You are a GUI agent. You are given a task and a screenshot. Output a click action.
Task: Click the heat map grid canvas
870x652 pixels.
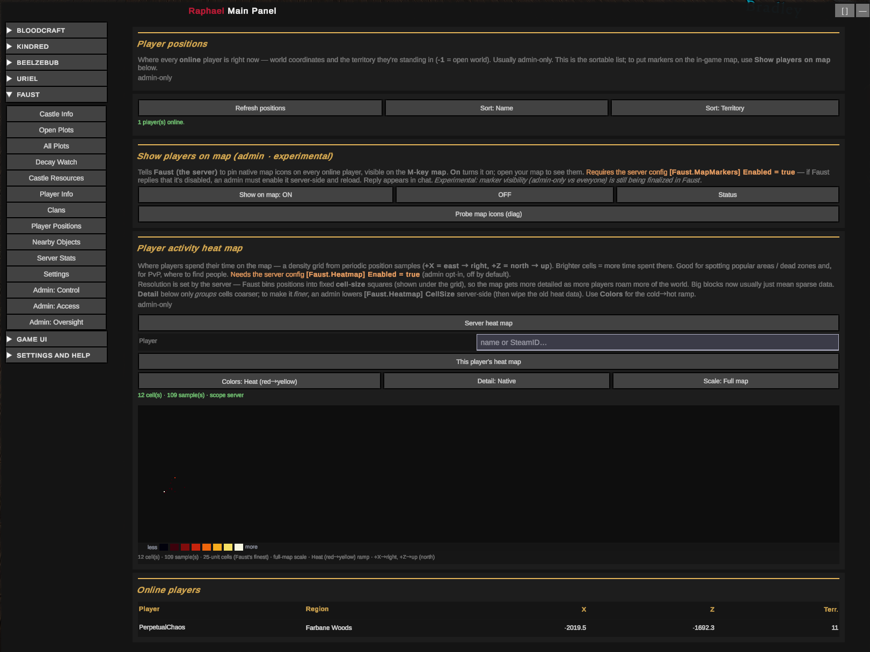488,474
